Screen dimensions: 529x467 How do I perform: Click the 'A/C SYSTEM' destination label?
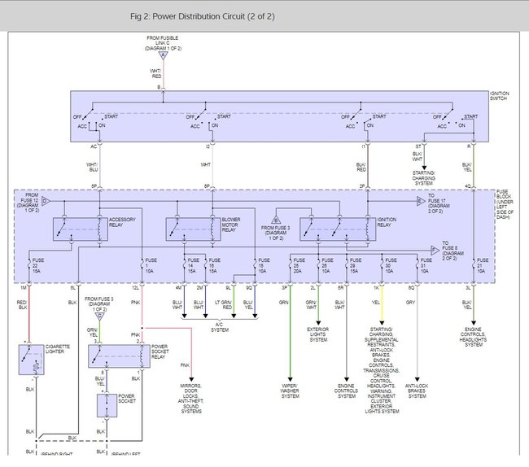pyautogui.click(x=220, y=327)
